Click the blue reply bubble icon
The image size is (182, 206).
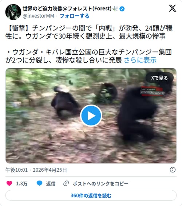tap(39, 183)
